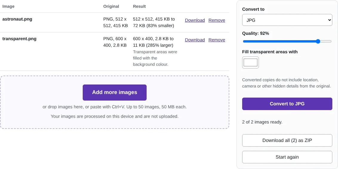Adjust the Quality slider

tap(287, 41)
